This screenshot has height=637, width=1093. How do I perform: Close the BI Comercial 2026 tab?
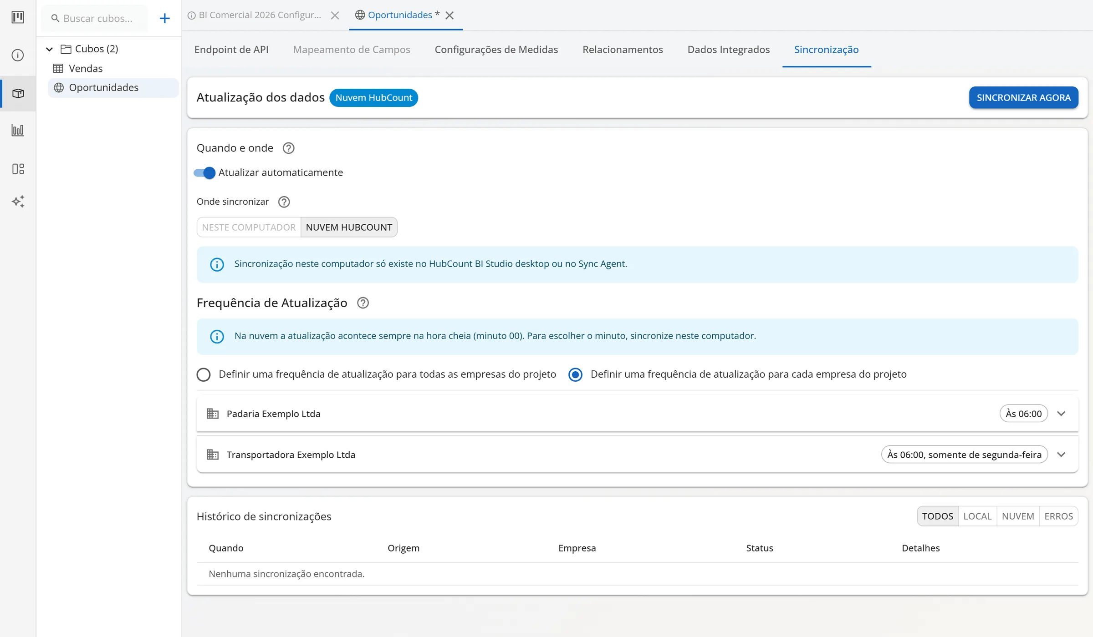pos(335,15)
